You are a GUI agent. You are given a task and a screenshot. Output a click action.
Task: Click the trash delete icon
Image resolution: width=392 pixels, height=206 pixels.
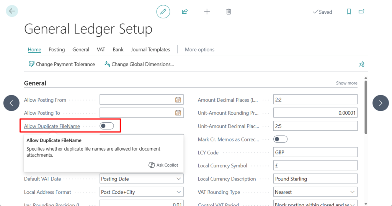coord(229,11)
